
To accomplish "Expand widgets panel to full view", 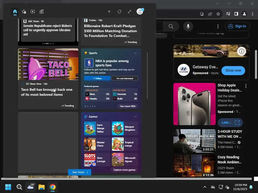I will coord(130,12).
